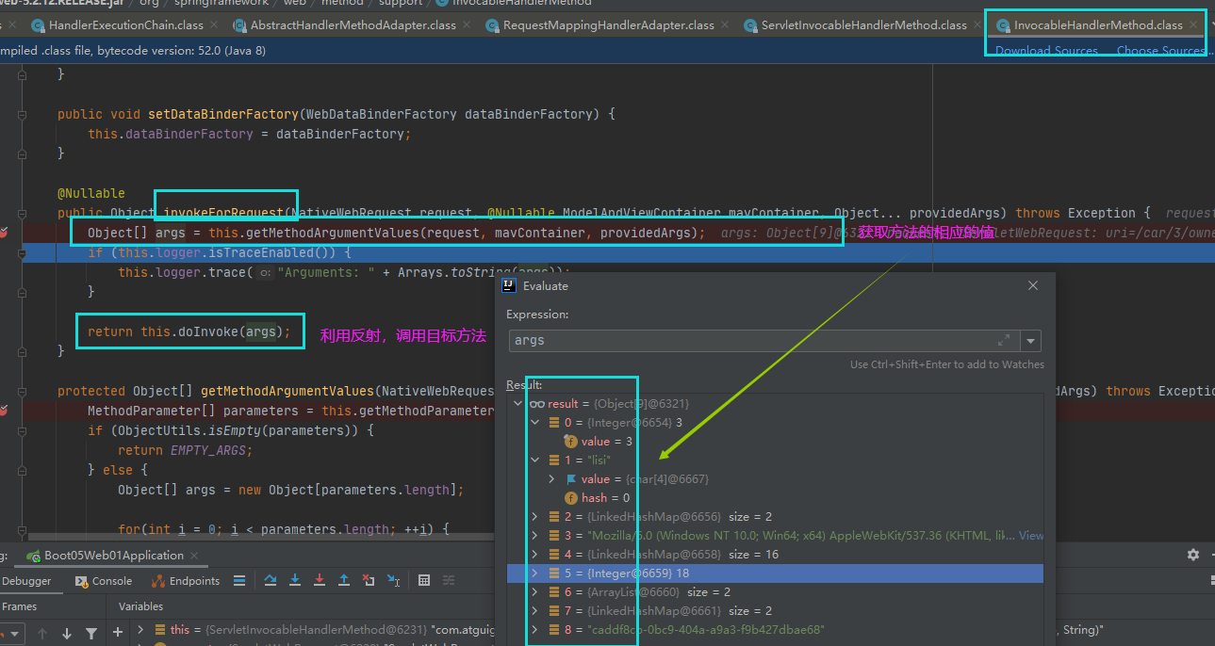This screenshot has height=646, width=1215.
Task: Expand the 2 = LinkedHashMap tree entry
Action: pos(534,516)
